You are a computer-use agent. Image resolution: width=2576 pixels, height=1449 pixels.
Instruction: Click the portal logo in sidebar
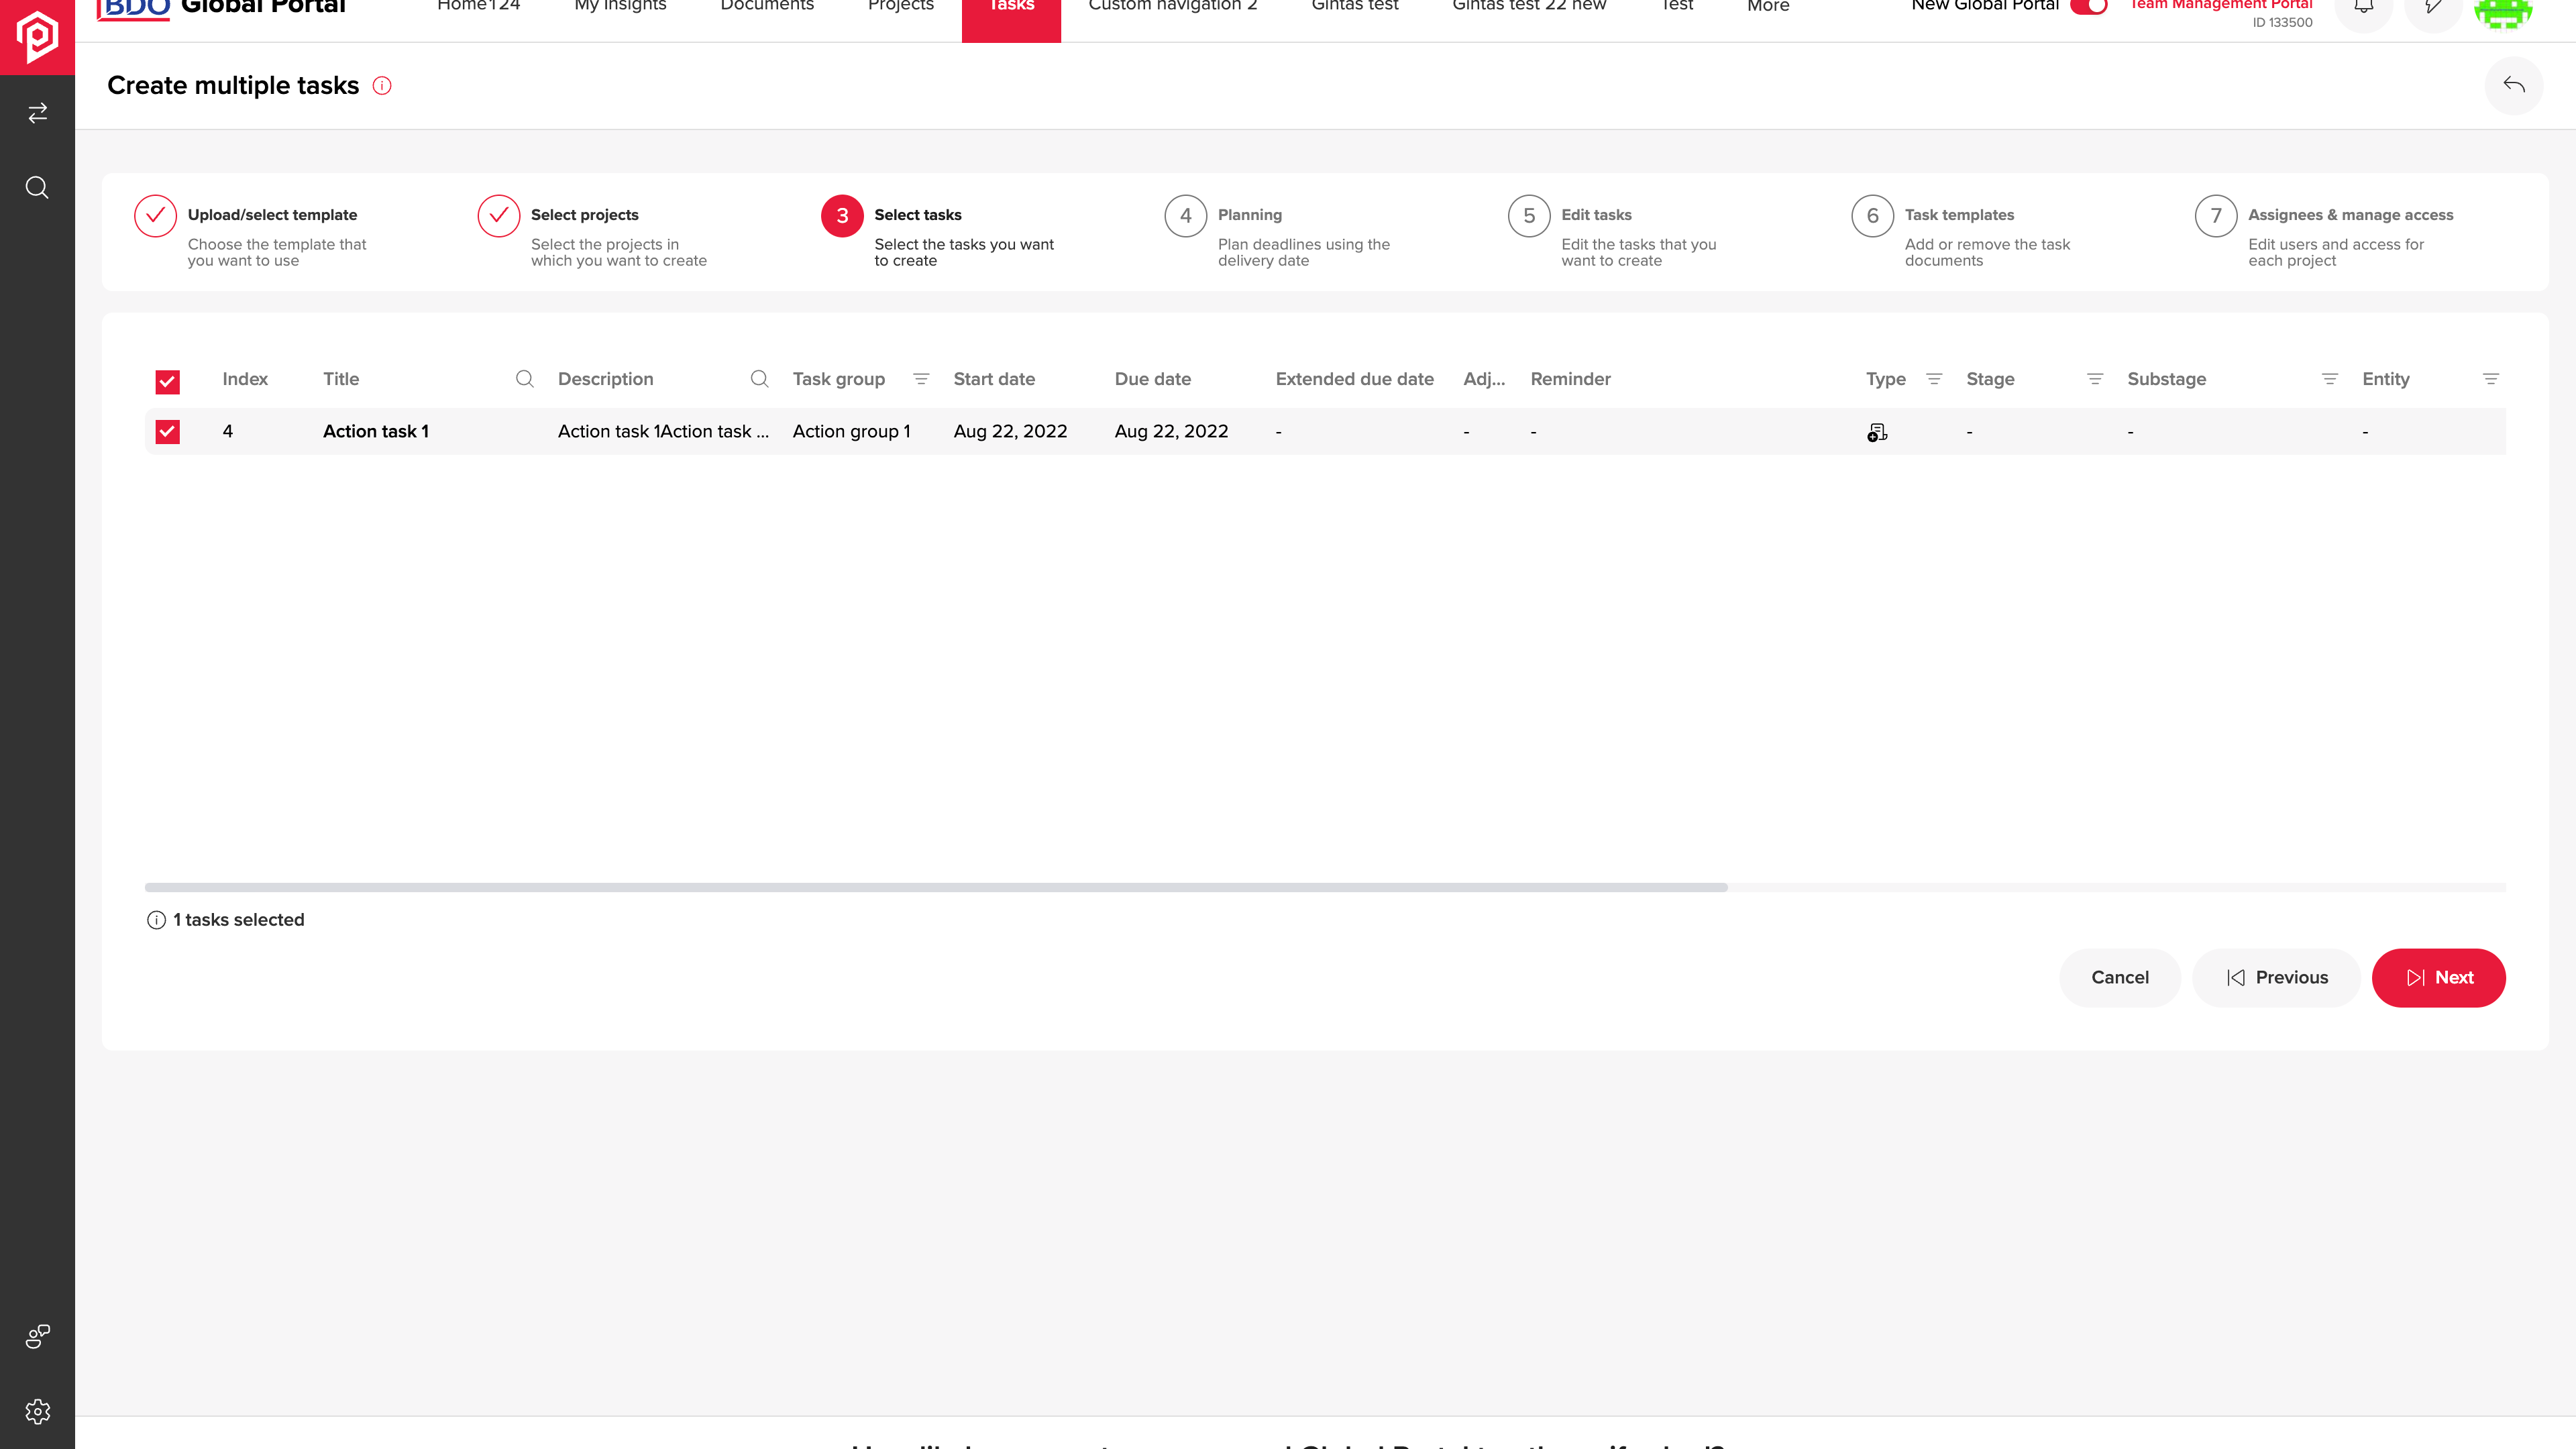click(37, 36)
